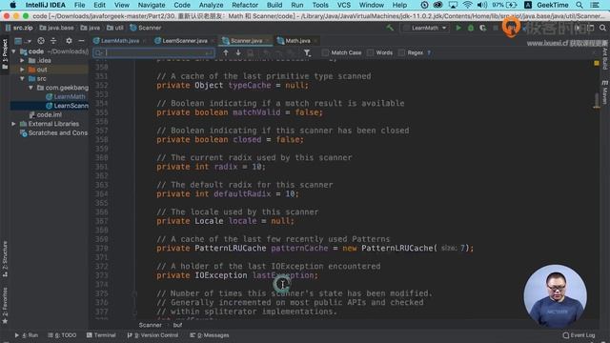Run LearnMath with the green play icon
Screen dimensions: 610x343
click(x=458, y=28)
